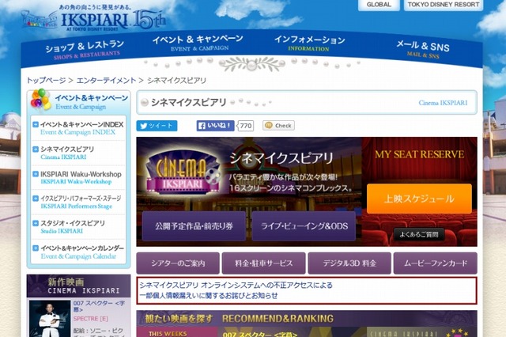Click the 007 Spectre movie poster thumbnail
This screenshot has height=337, width=506.
point(50,319)
